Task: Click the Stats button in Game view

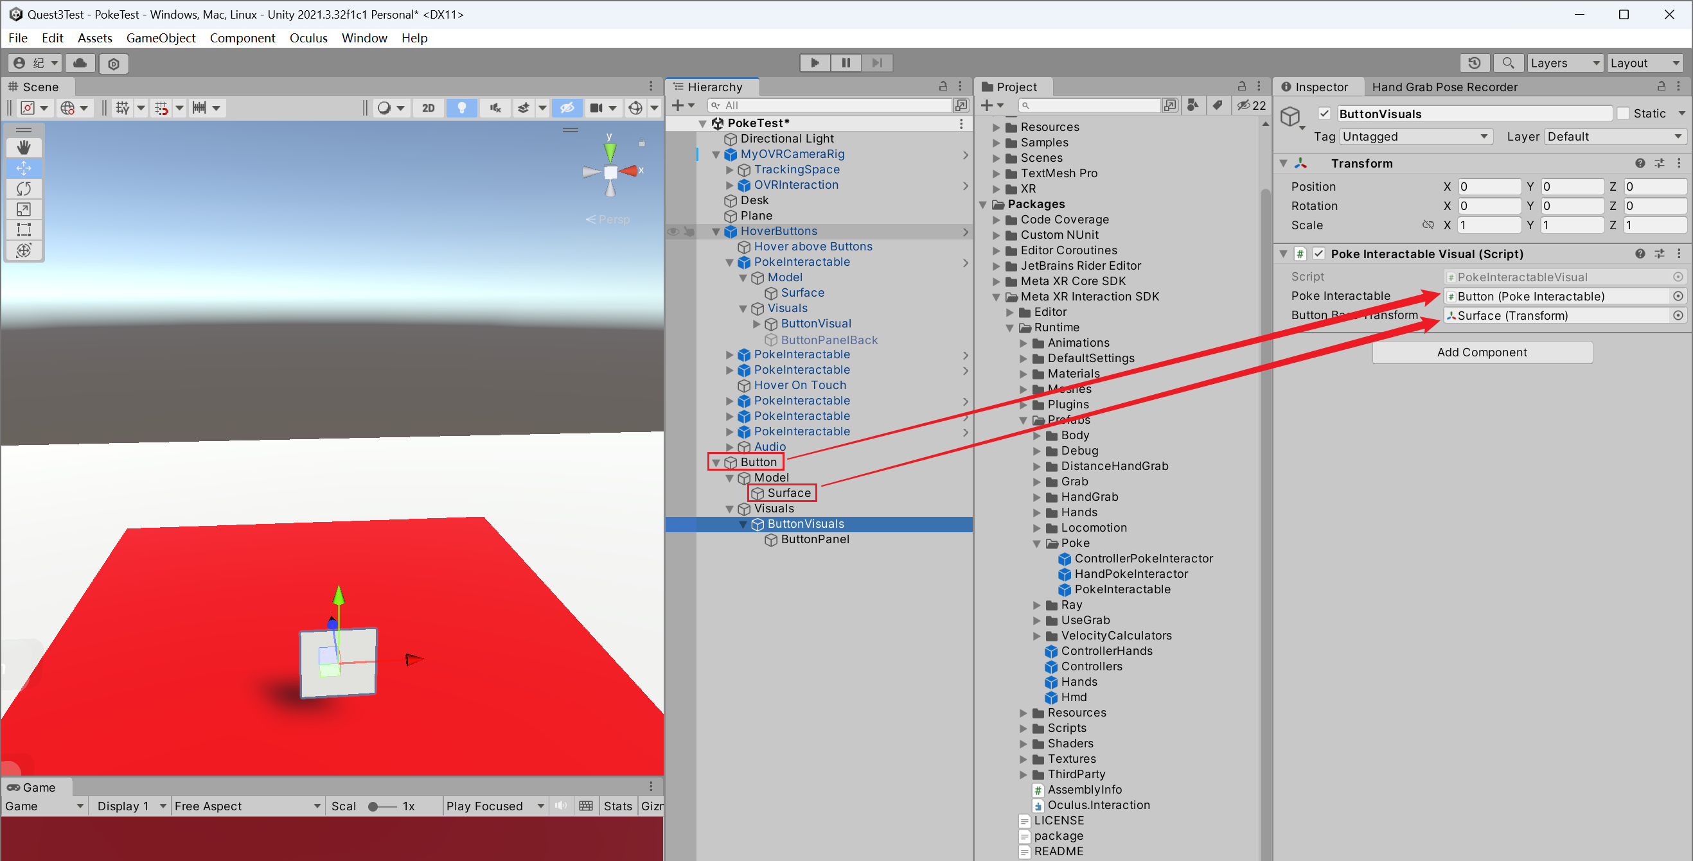Action: pos(617,806)
